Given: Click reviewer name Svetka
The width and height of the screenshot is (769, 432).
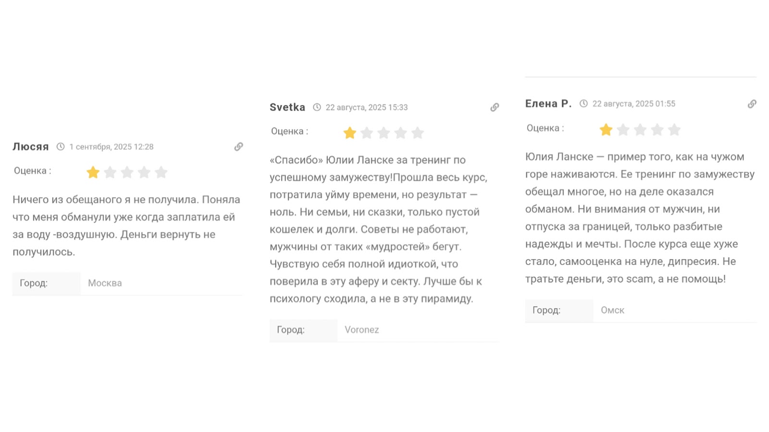Looking at the screenshot, I should (x=287, y=108).
